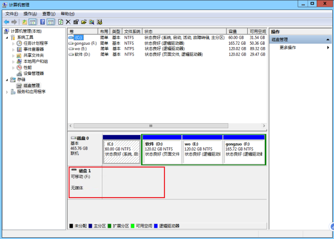Expand the 服务和应用程序 tree node
Screen dimensions: 334x239
click(7, 92)
